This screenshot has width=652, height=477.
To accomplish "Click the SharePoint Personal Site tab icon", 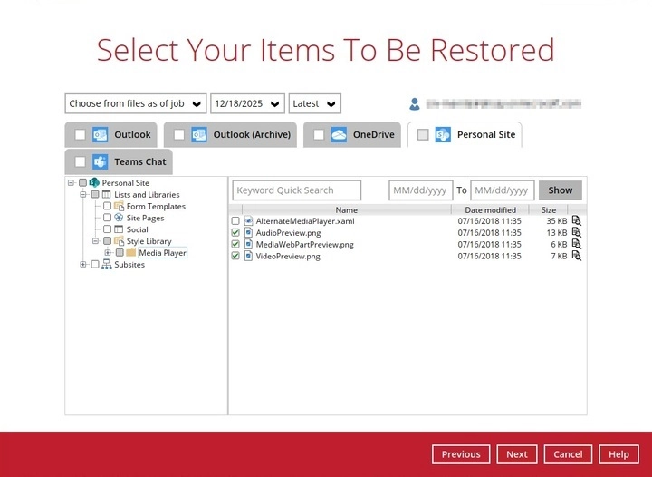I will [443, 135].
